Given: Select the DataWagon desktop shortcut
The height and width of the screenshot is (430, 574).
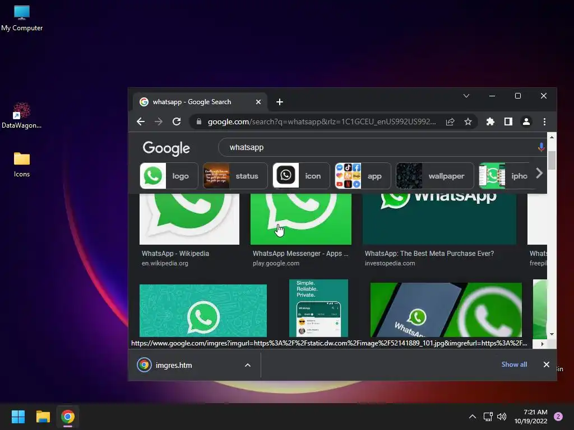Looking at the screenshot, I should tap(22, 115).
